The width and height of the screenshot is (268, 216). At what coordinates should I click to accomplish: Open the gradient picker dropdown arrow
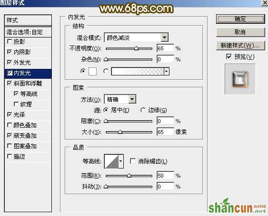[167, 71]
